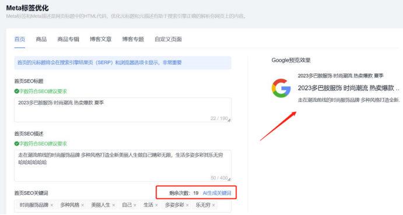Screen dimensions: 403x215
Task: Open the 商品 tab
Action: coord(41,39)
